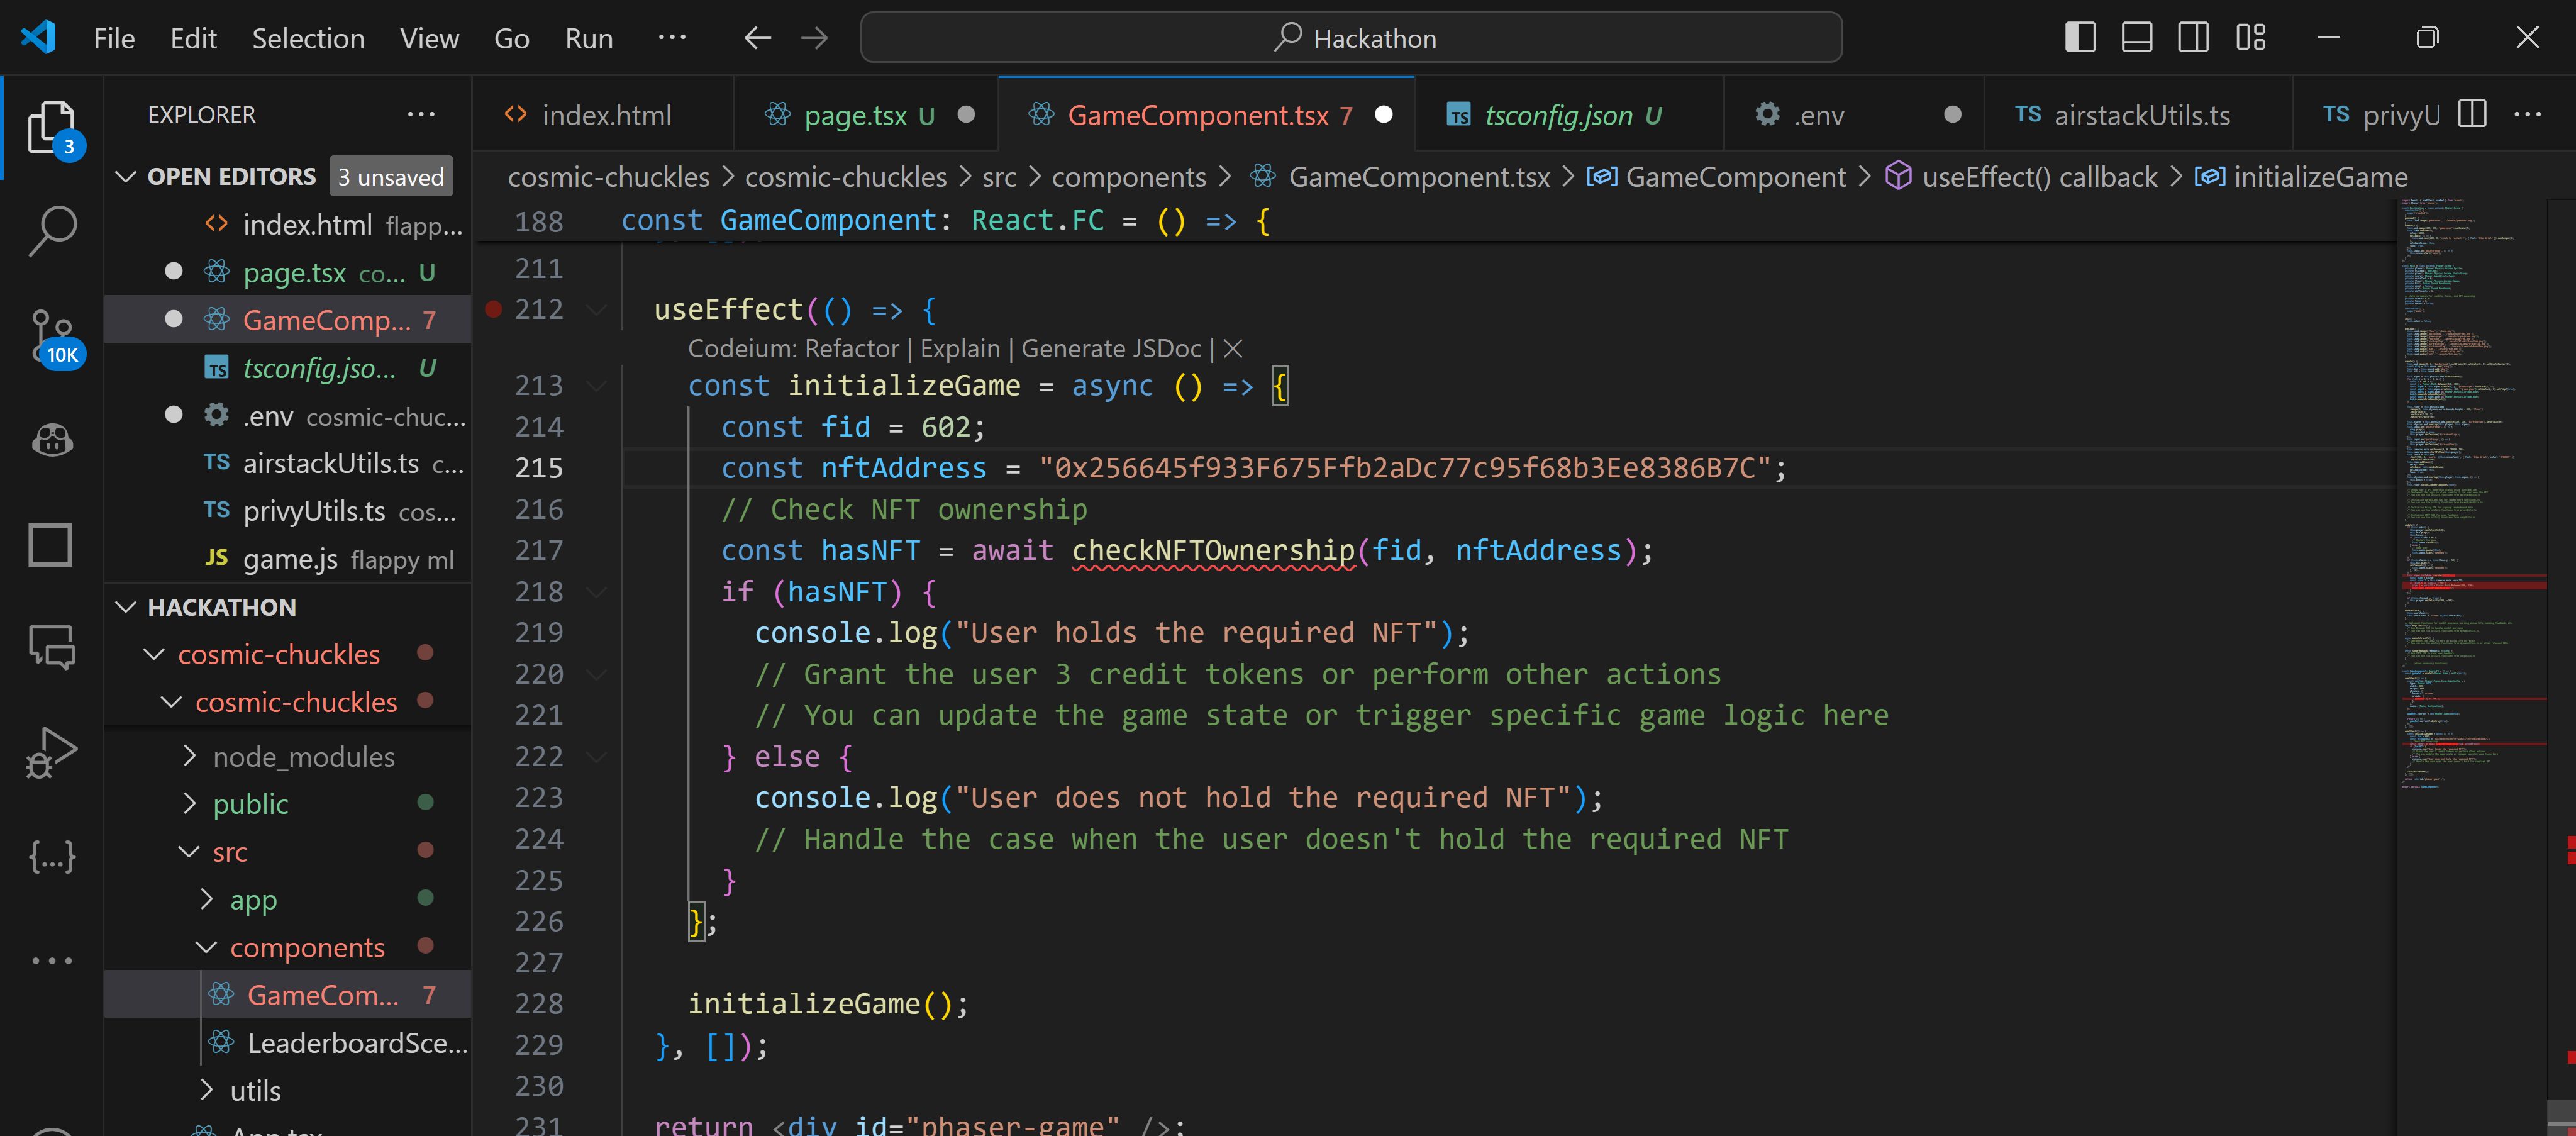The image size is (2576, 1136).
Task: Dismiss the Codeium code lens with X
Action: [x=1233, y=348]
